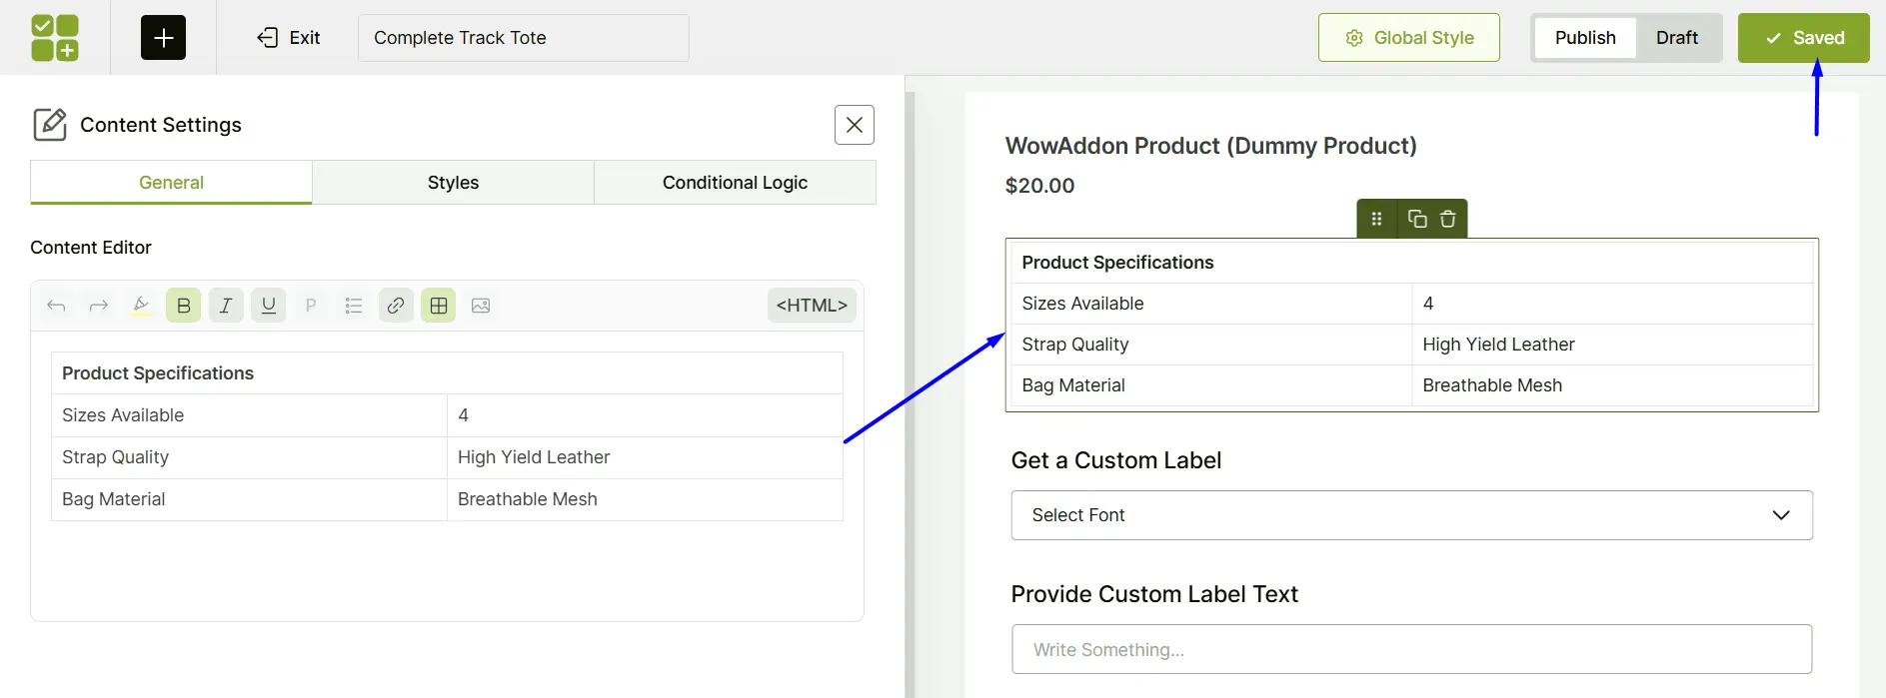Click the $20.00 price in preview
The width and height of the screenshot is (1886, 698).
point(1039,186)
